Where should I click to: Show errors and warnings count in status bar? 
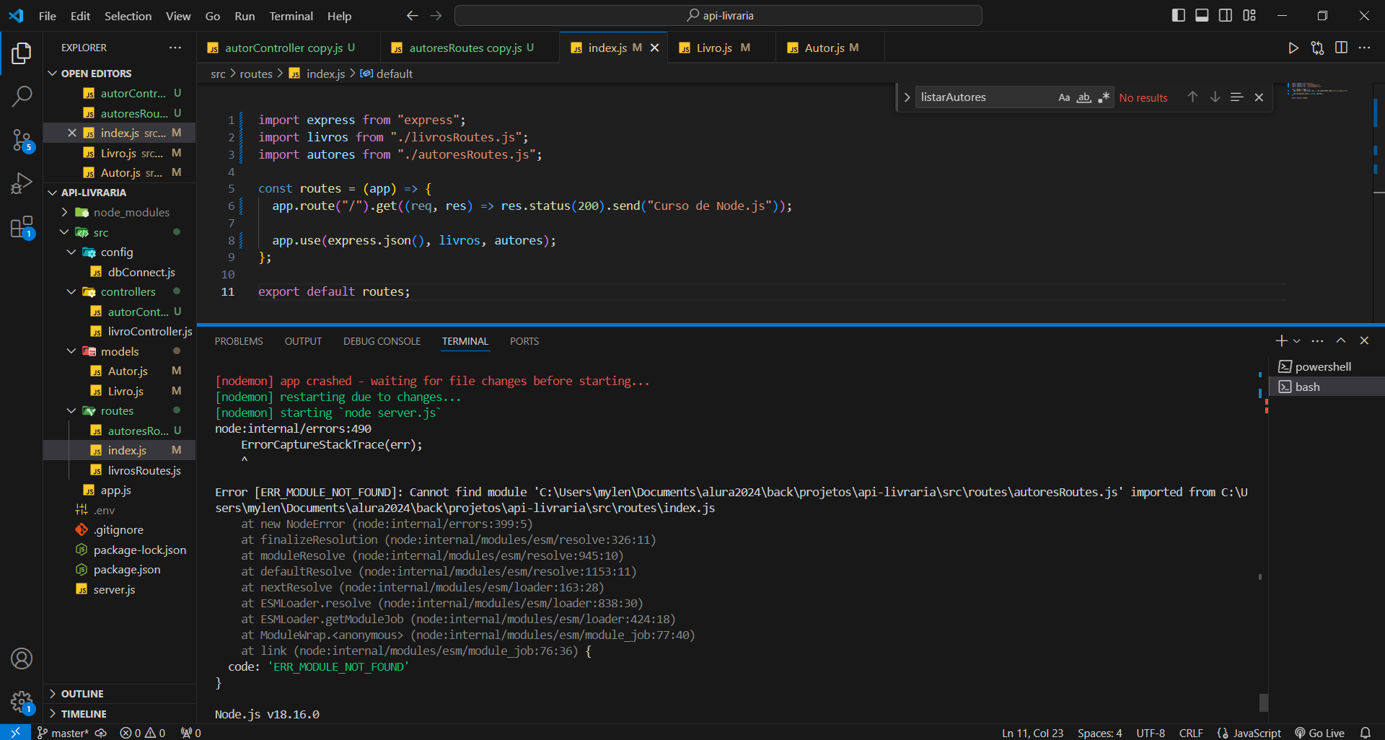(143, 733)
